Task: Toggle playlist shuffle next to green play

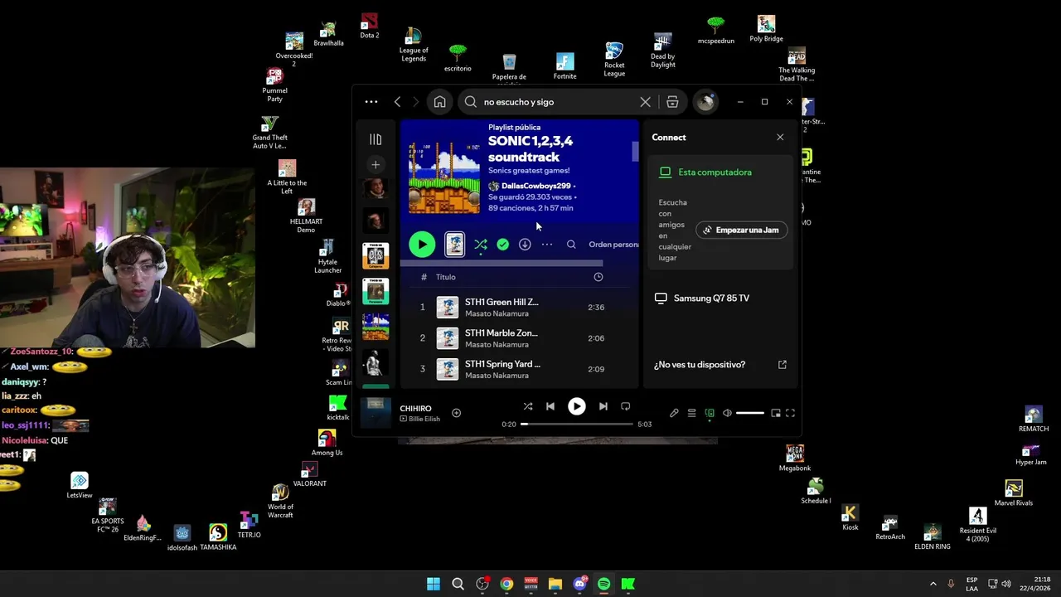Action: pos(481,245)
